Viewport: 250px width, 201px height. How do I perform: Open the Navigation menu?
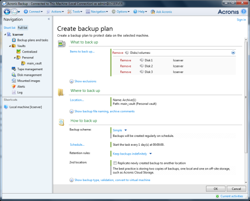(x=97, y=12)
